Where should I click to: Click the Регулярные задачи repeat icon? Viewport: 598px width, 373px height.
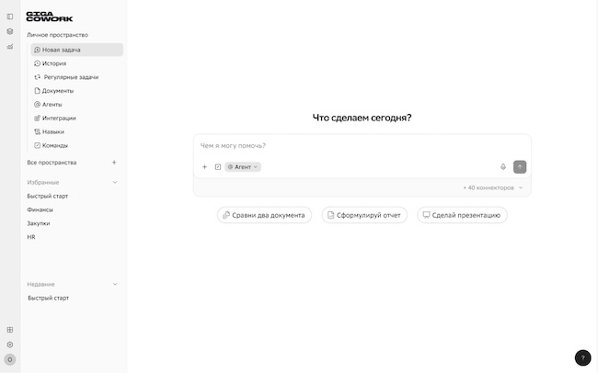click(38, 77)
